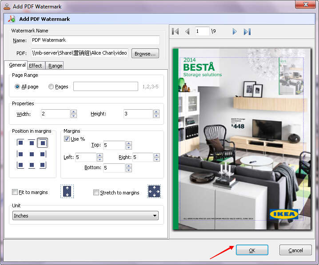319x265 pixels.
Task: Decrease Right margin with down arrow
Action: click(x=157, y=159)
